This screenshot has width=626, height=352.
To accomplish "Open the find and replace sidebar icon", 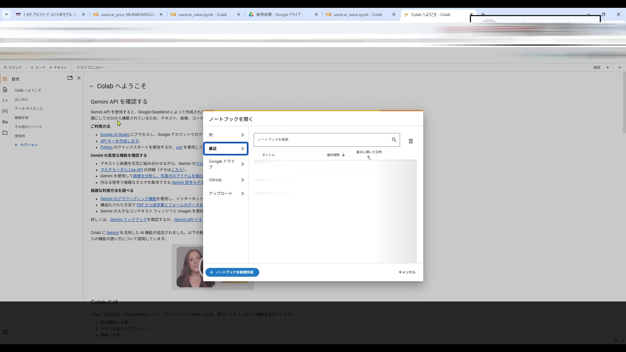I will pos(5,90).
